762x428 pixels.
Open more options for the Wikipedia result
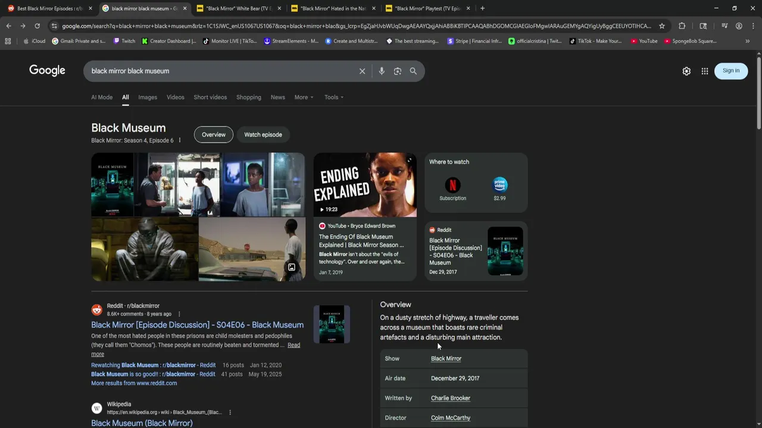pos(230,413)
